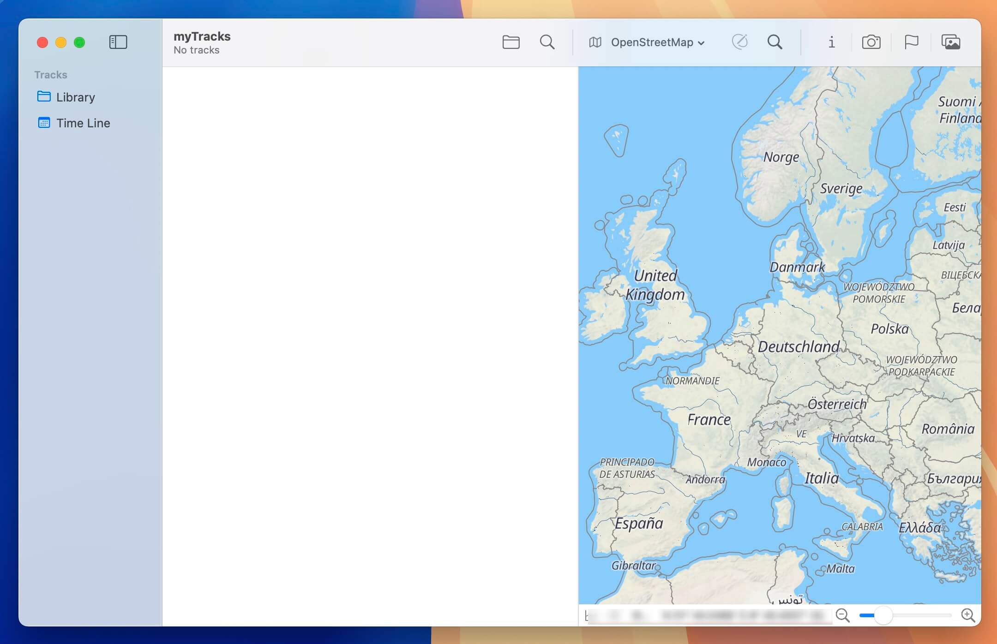Click the track search magnifier icon

547,42
